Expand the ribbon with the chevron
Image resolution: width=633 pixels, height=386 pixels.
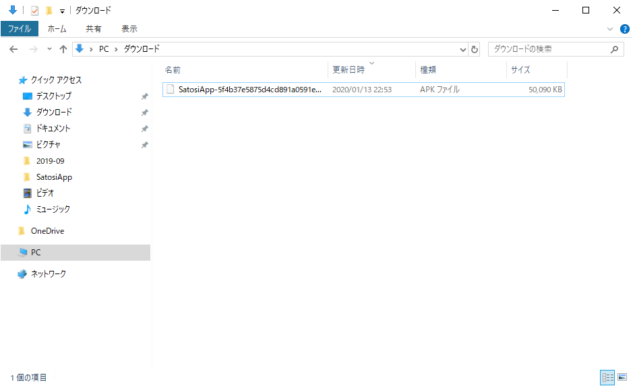(609, 29)
